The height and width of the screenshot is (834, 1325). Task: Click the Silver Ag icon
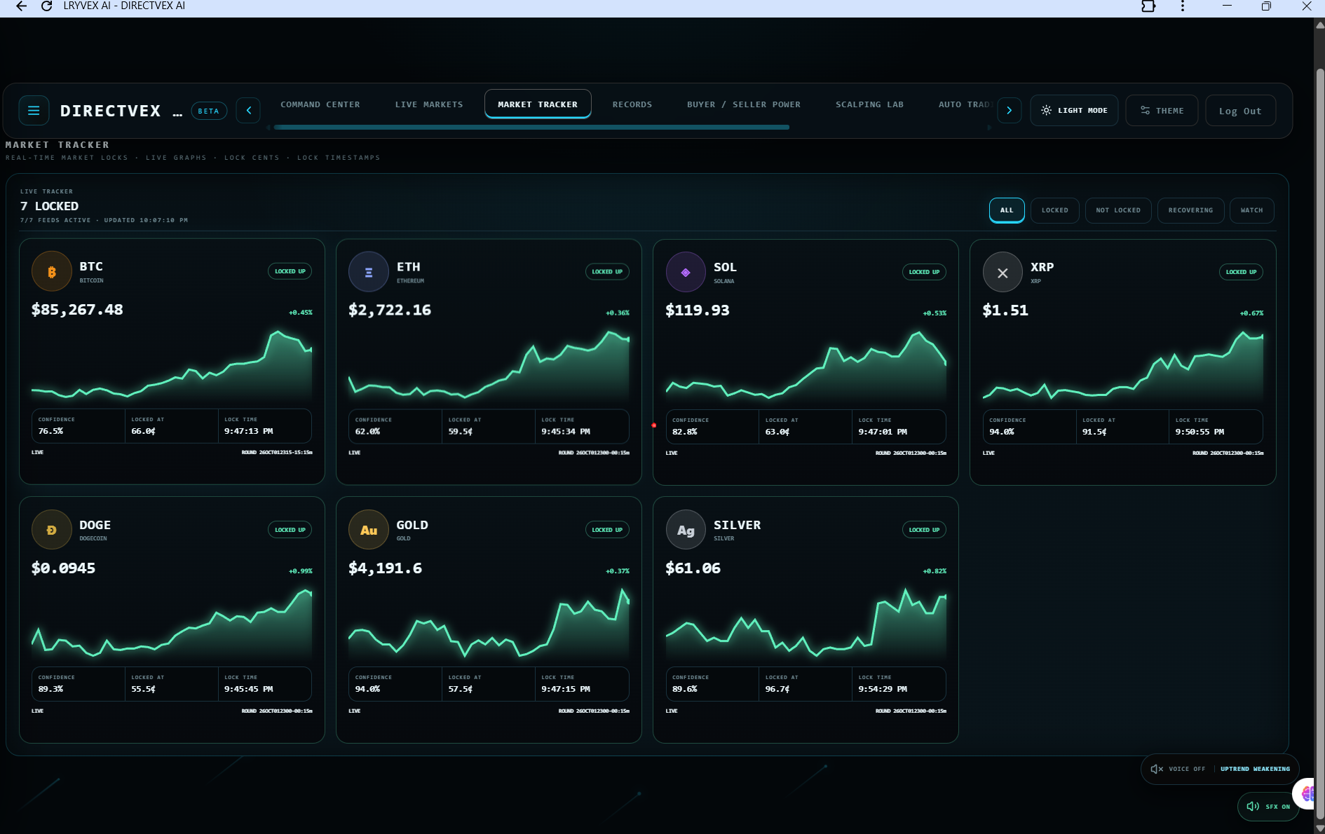[686, 530]
